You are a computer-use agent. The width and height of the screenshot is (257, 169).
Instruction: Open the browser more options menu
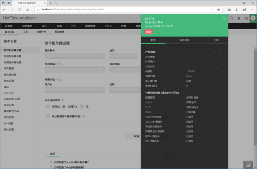[253, 10]
